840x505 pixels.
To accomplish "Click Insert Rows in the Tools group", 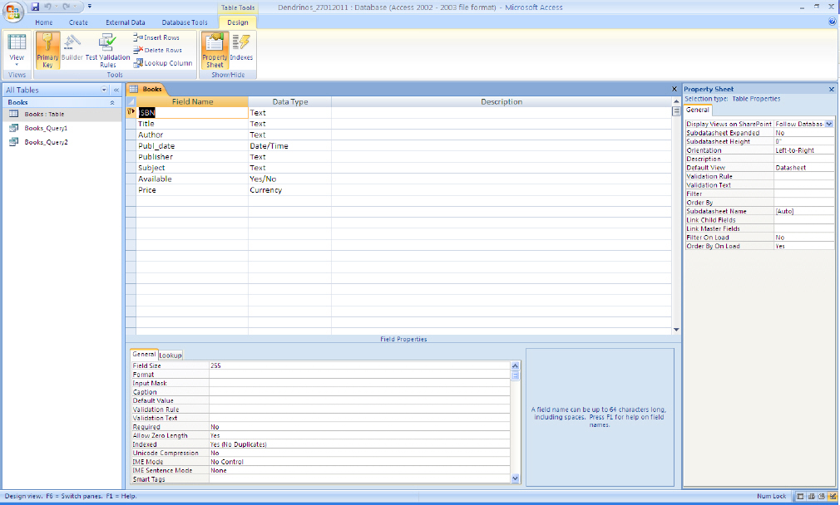I will [156, 37].
